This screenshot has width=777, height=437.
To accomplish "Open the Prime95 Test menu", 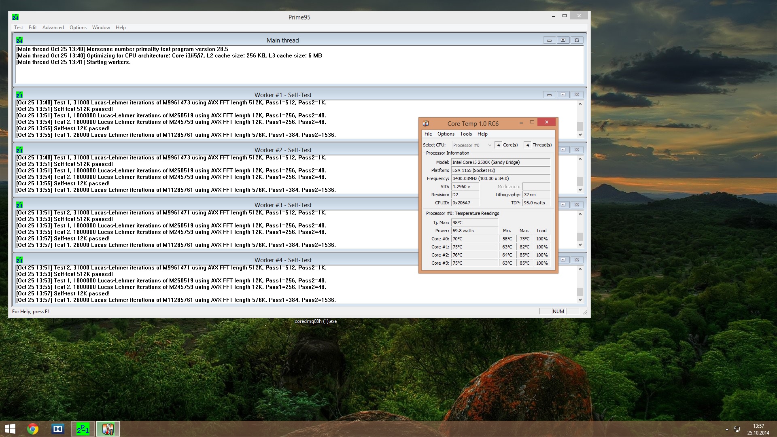I will [x=19, y=28].
